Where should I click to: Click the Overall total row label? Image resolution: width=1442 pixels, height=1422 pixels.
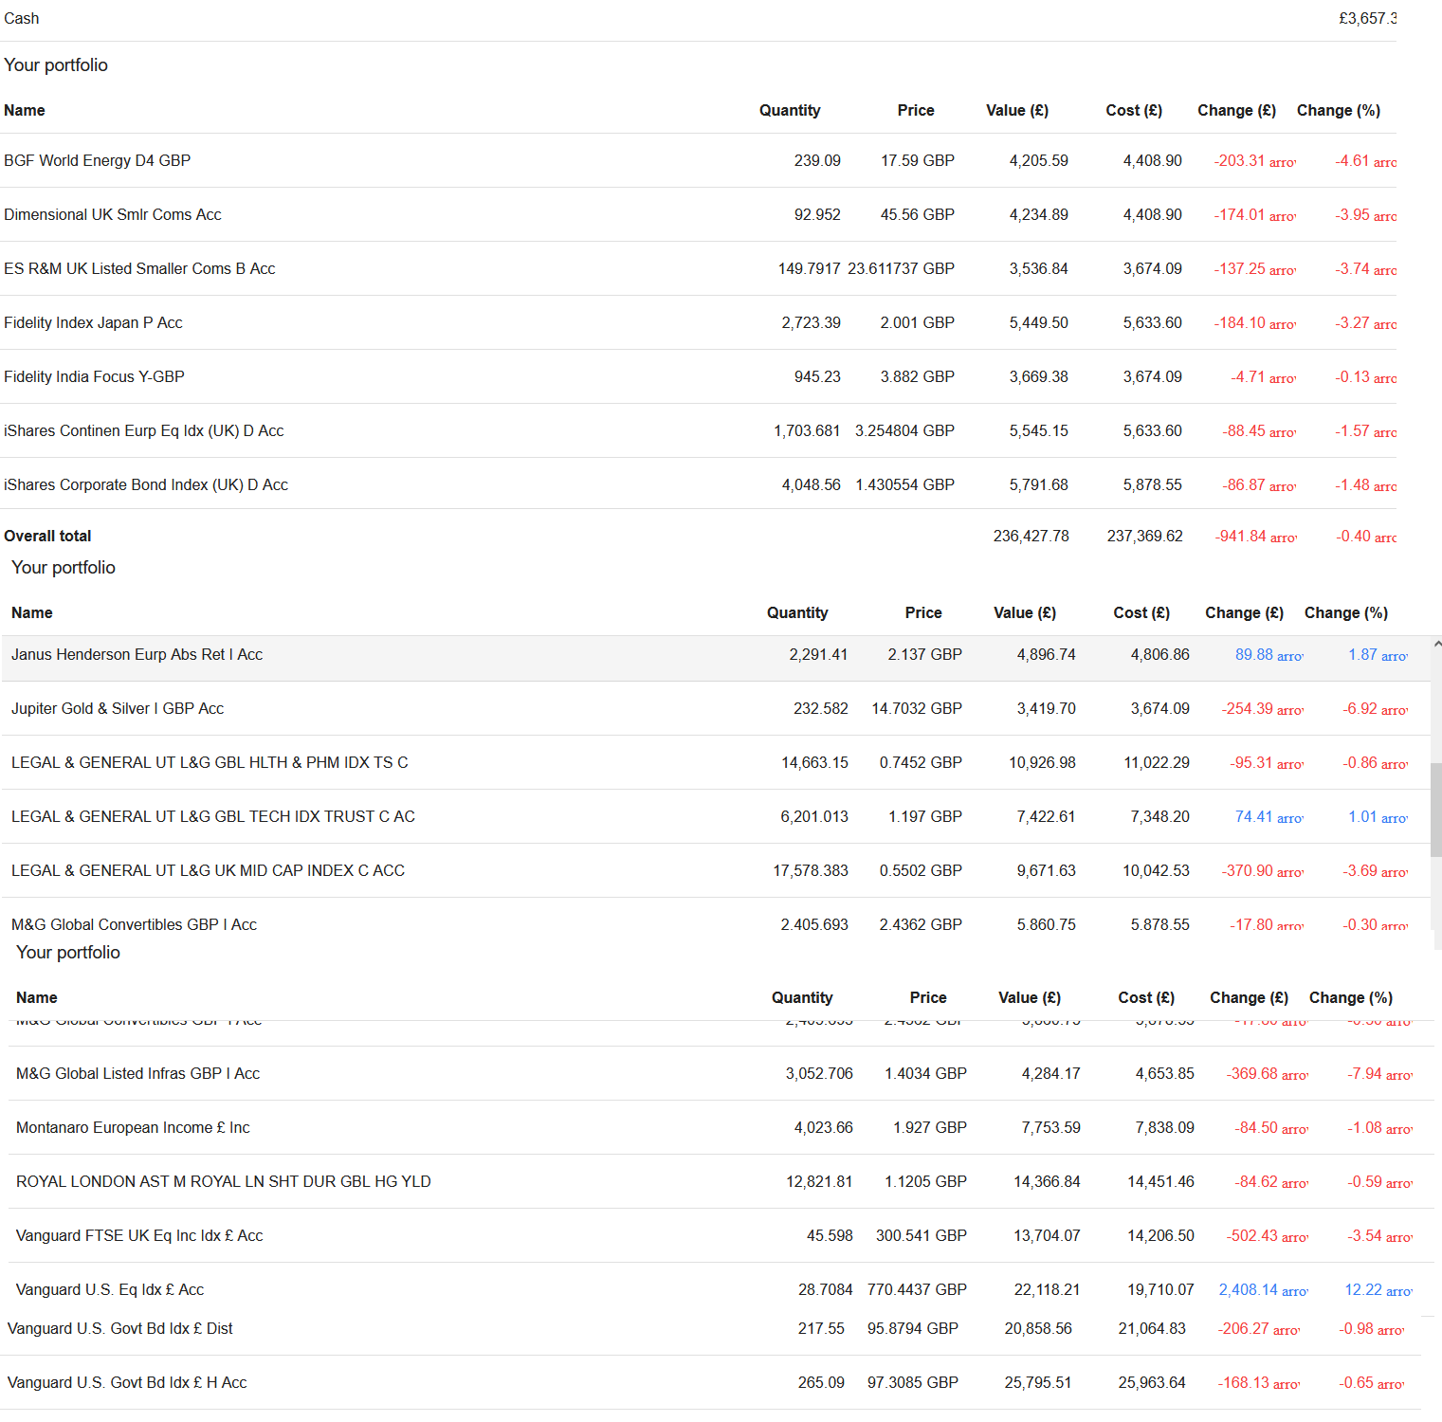click(47, 537)
